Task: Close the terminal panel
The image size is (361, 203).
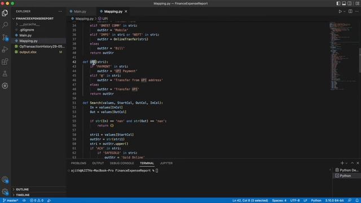Action: 358,163
